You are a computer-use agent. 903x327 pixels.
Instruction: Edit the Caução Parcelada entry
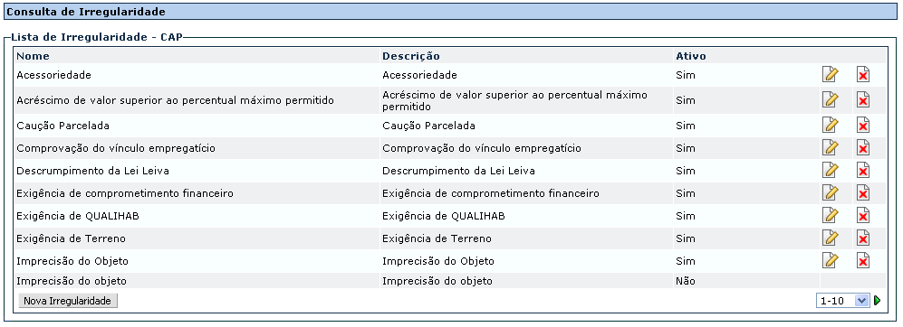pos(830,126)
